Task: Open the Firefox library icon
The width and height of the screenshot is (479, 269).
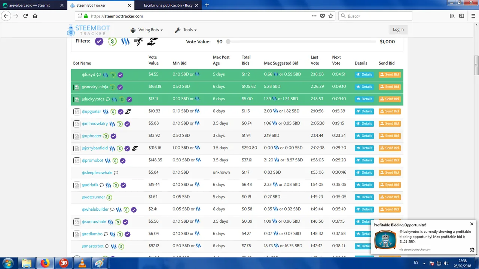Action: pos(452,16)
